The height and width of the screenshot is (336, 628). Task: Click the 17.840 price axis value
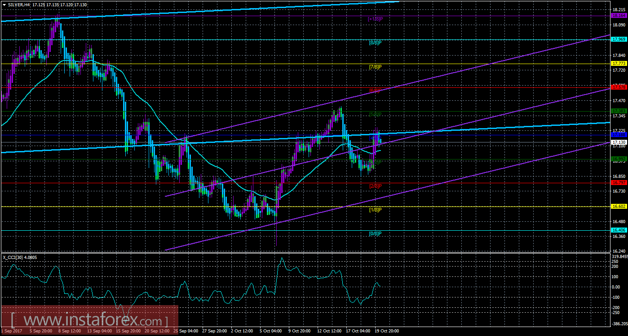tap(619, 56)
